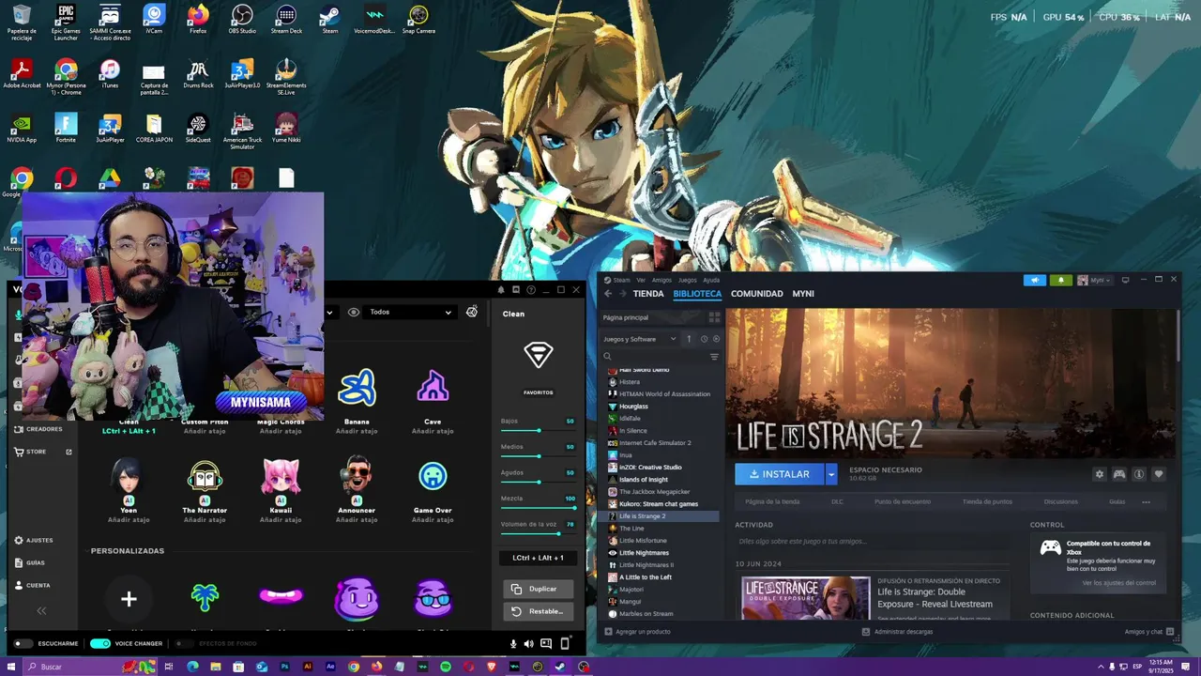Go back with Steam back arrow
1201x676 pixels.
coord(608,294)
